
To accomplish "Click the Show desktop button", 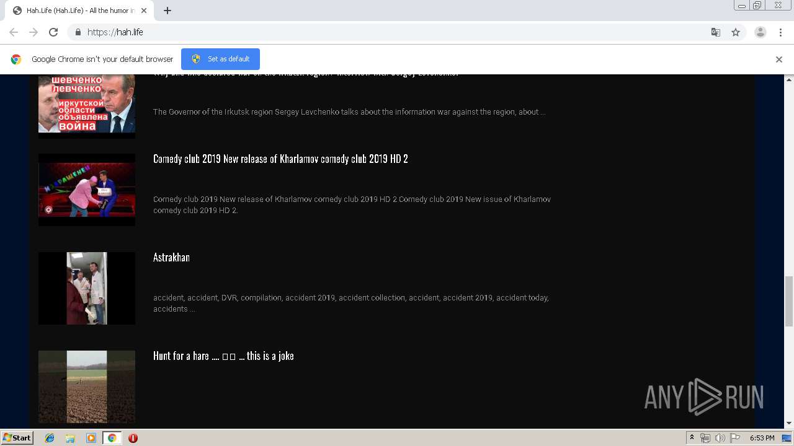I will click(787, 438).
